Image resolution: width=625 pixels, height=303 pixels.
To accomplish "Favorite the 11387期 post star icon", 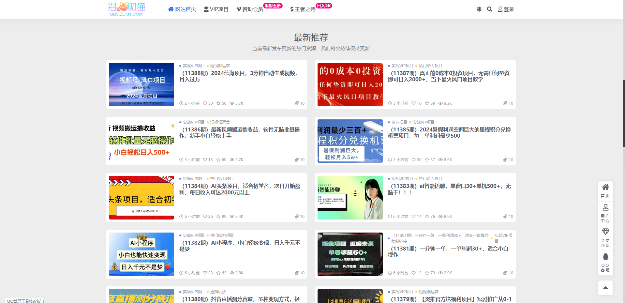I will 427,103.
